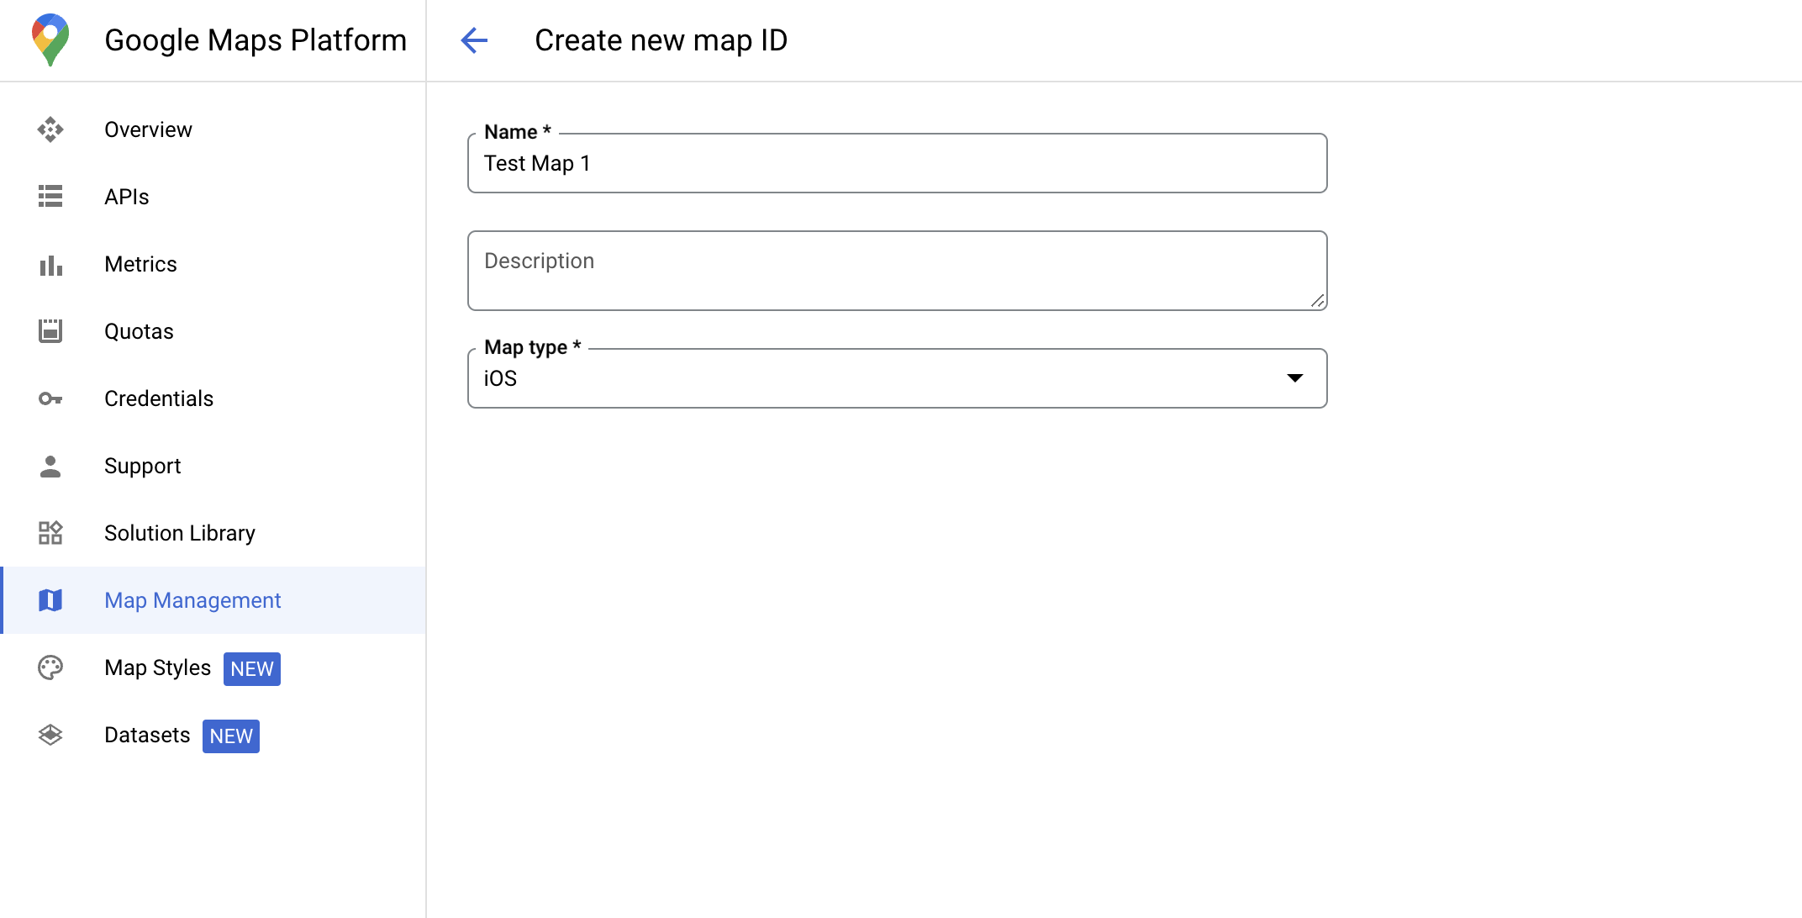Click the NEW badge on Map Styles
The image size is (1802, 918).
[253, 667]
